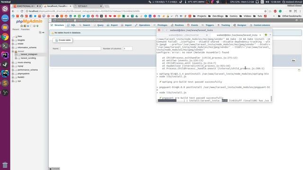Expand music-sharing database node

[13, 62]
